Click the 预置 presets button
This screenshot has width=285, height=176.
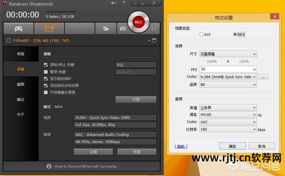click(137, 152)
